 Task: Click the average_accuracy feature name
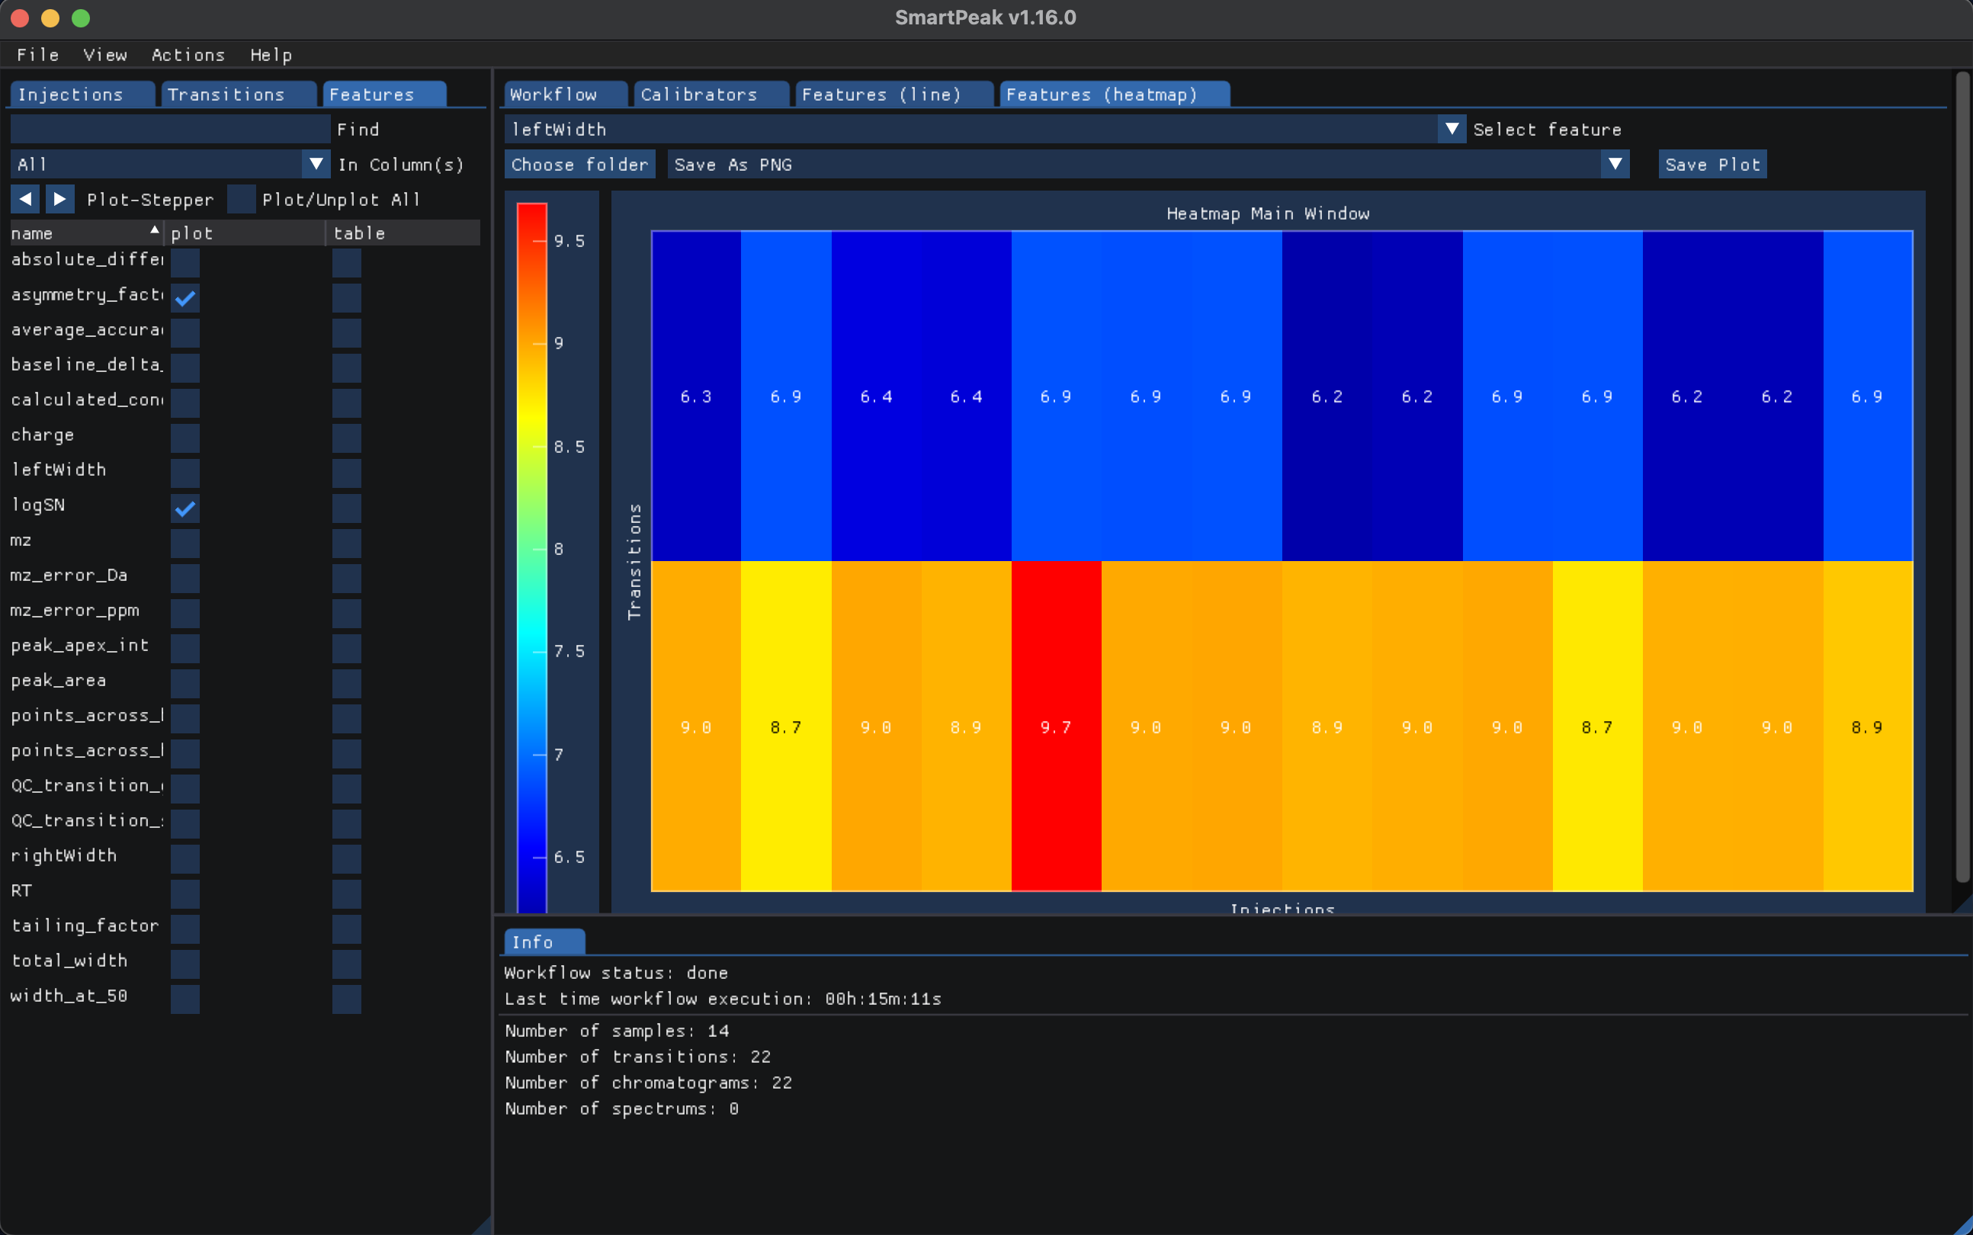coord(88,330)
